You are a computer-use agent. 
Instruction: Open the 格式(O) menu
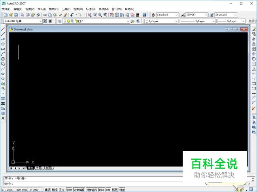pos(54,9)
